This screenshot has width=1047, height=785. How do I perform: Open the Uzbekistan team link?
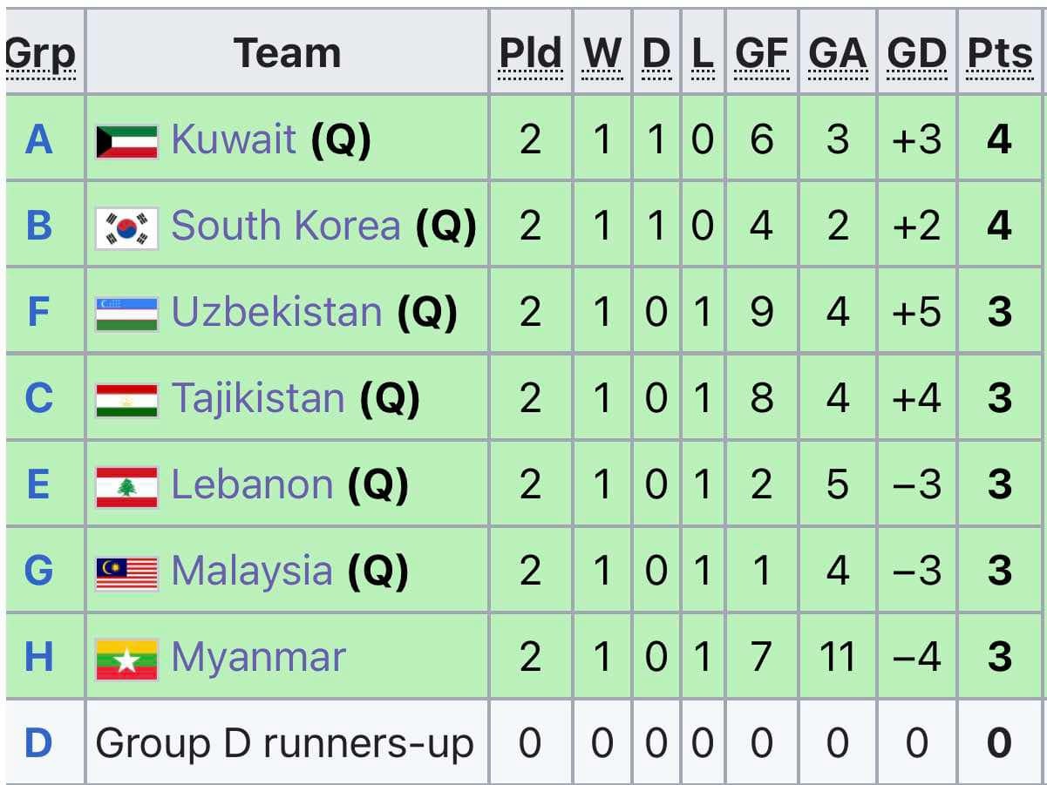(x=276, y=313)
